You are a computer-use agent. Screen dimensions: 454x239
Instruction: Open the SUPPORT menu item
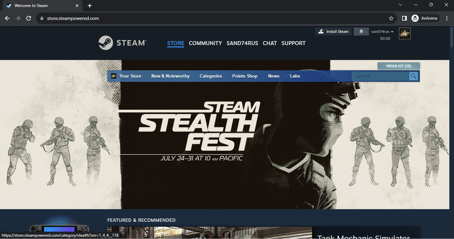tap(293, 43)
